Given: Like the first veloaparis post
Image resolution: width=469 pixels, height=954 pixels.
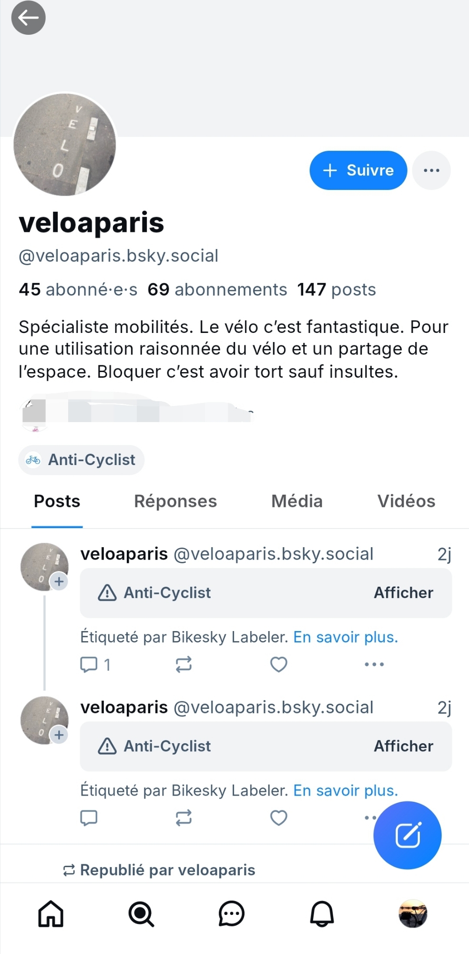Looking at the screenshot, I should coord(279,664).
